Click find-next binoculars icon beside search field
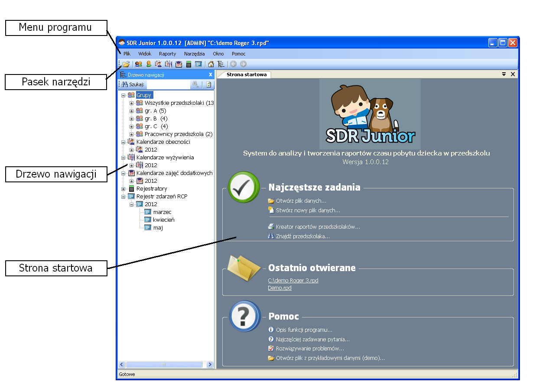The height and width of the screenshot is (382, 549). tap(195, 85)
